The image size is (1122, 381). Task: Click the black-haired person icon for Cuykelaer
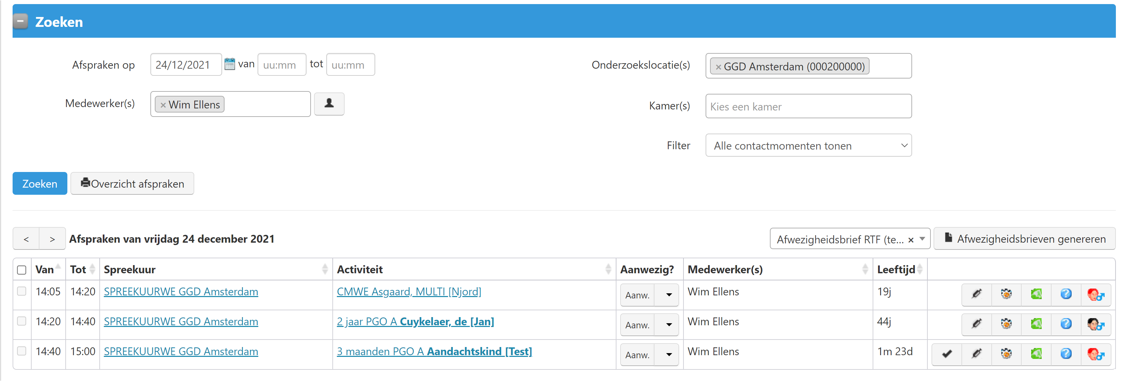pos(1095,324)
